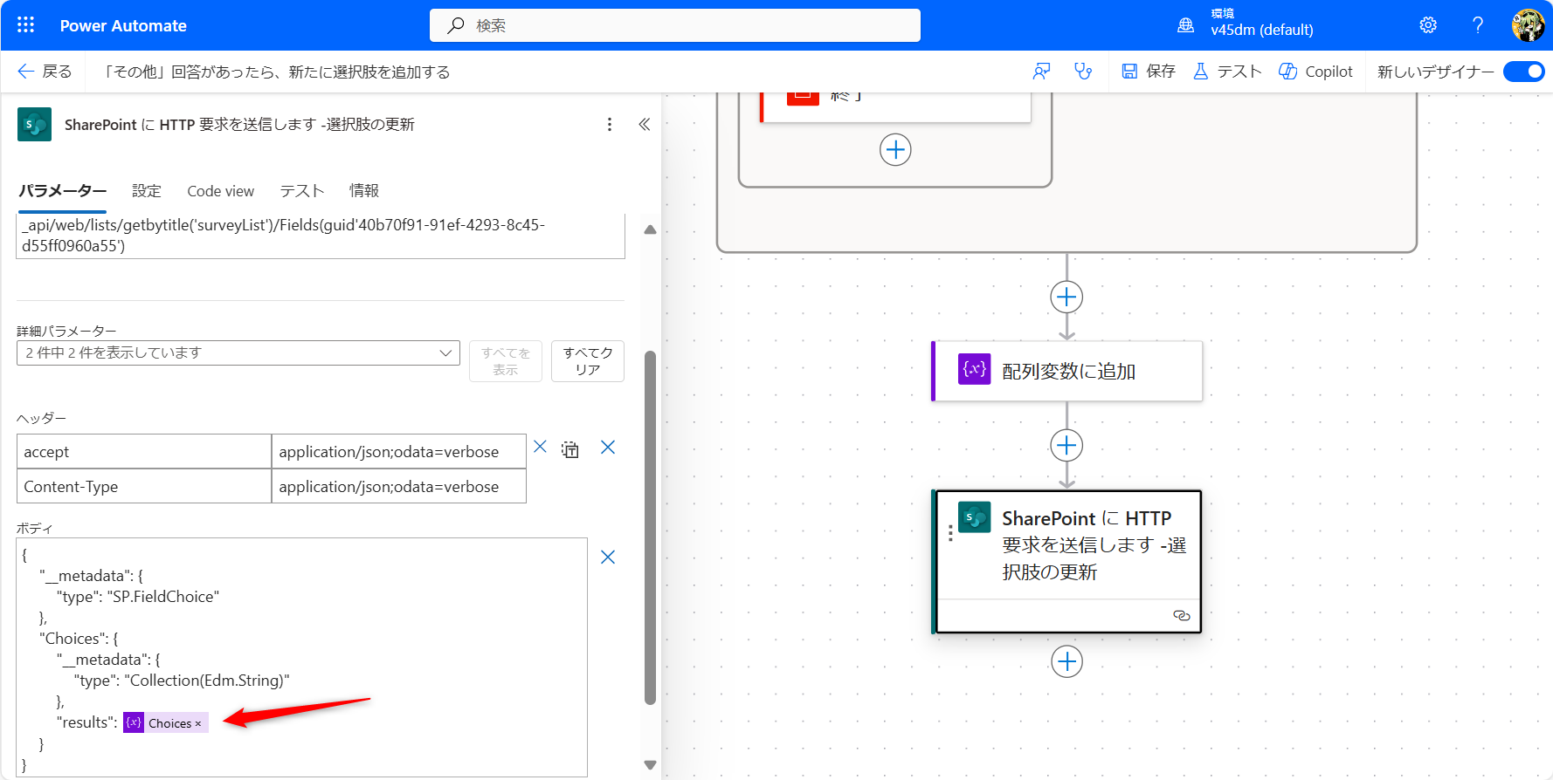Collapse the action details panel
Screen dimensions: 1553x780
[x=644, y=125]
